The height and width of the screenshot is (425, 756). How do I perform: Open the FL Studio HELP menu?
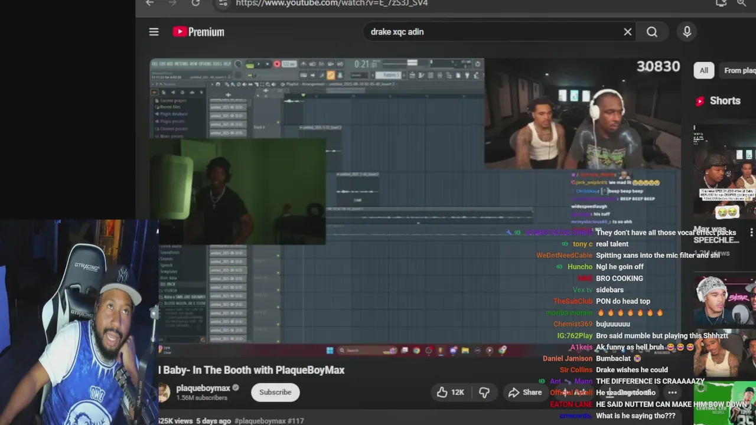227,64
